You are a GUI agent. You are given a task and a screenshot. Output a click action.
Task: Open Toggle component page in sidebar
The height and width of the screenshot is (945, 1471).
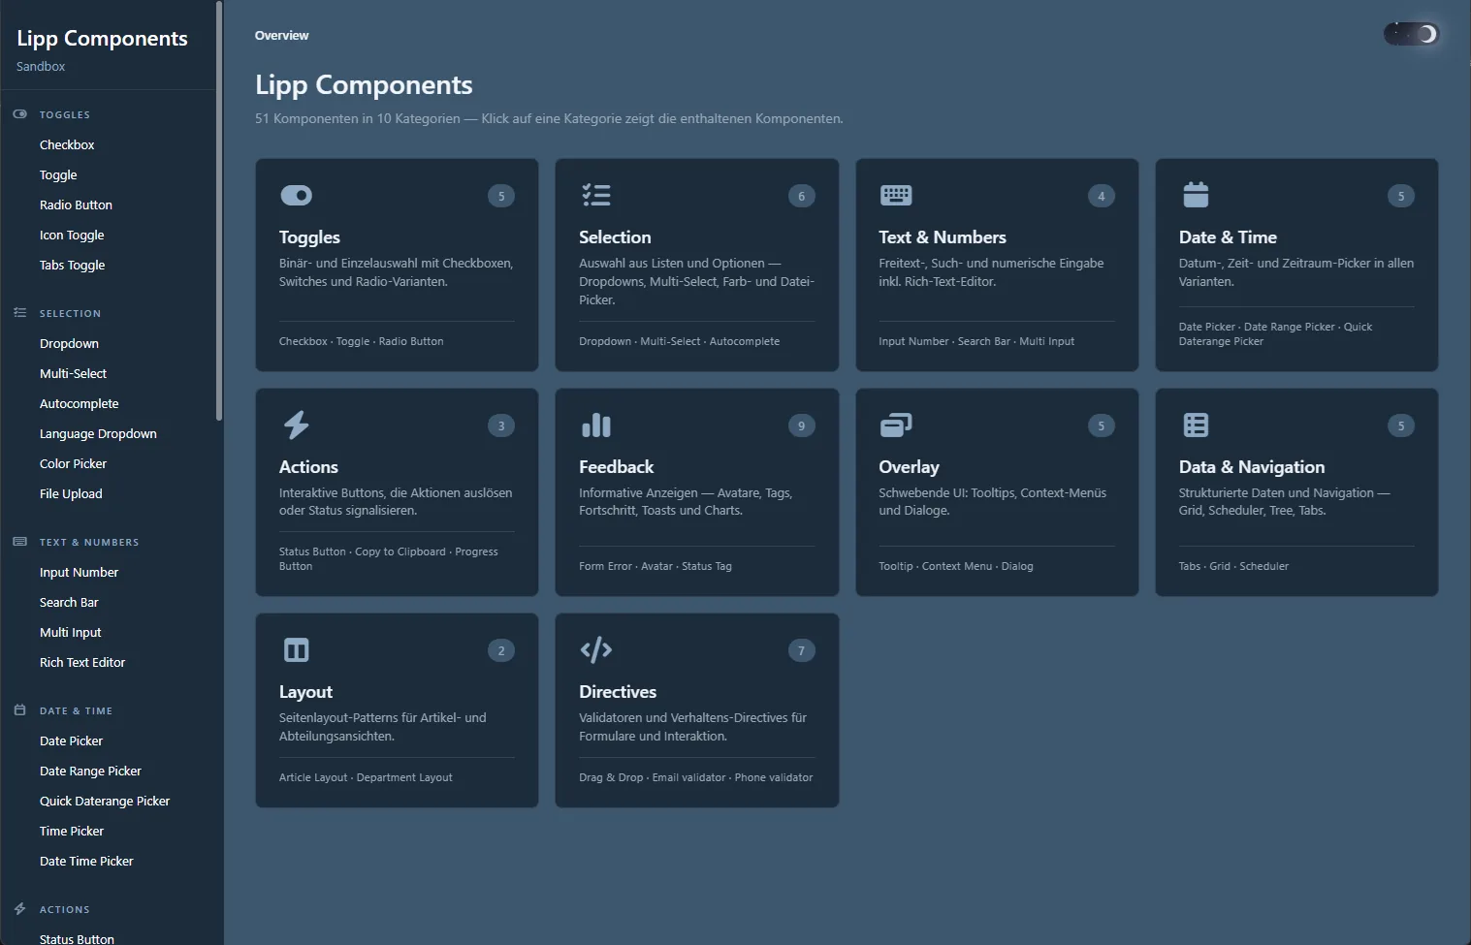point(58,174)
